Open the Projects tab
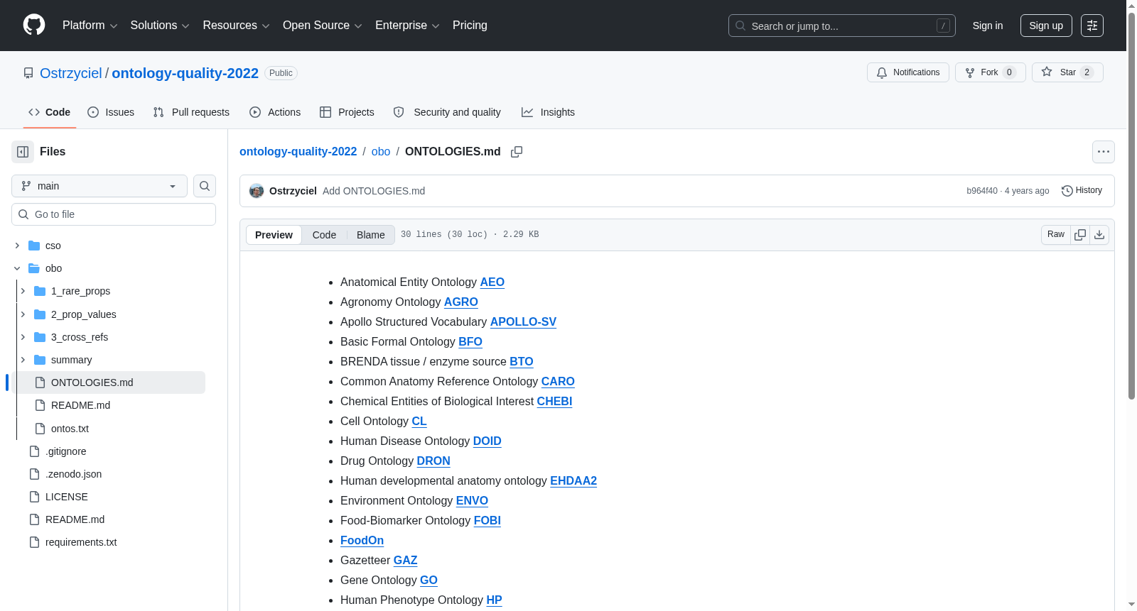 coord(347,112)
